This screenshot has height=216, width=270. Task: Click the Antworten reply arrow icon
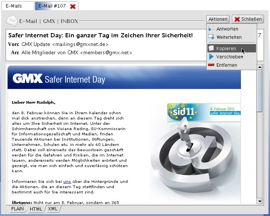pos(211,29)
